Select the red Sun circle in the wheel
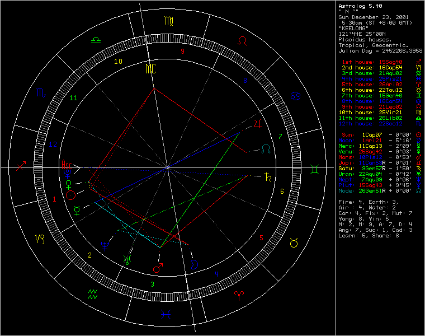The height and width of the screenshot is (336, 425). pyautogui.click(x=71, y=195)
